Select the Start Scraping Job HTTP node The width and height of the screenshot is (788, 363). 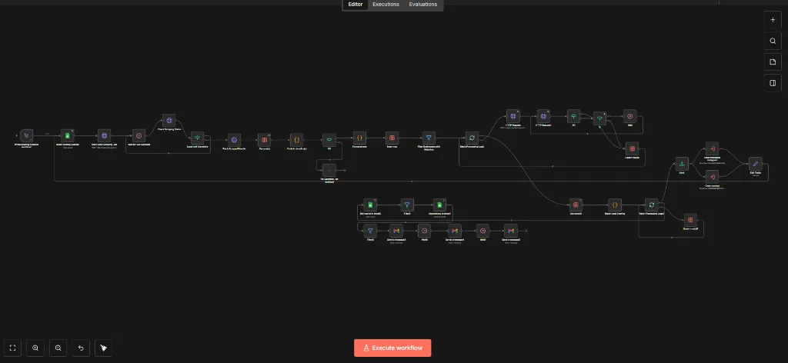[104, 135]
